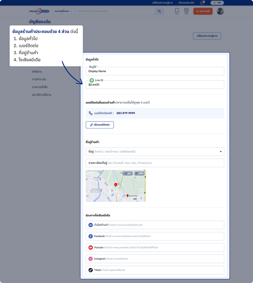This screenshot has width=253, height=283.
Task: Click the compare icon beside the bookmark
Action: click(x=186, y=11)
